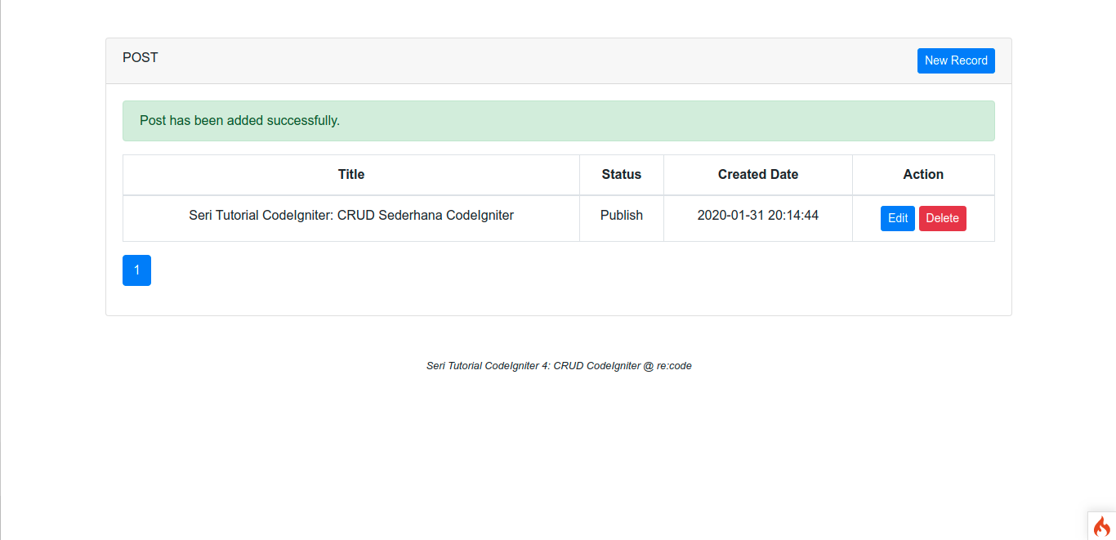Viewport: 1116px width, 540px height.
Task: Click the Title column header
Action: (x=351, y=174)
